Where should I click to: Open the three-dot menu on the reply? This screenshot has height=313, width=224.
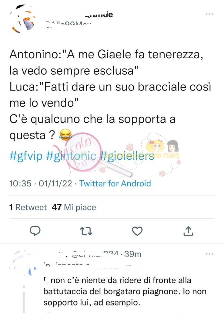click(x=209, y=254)
